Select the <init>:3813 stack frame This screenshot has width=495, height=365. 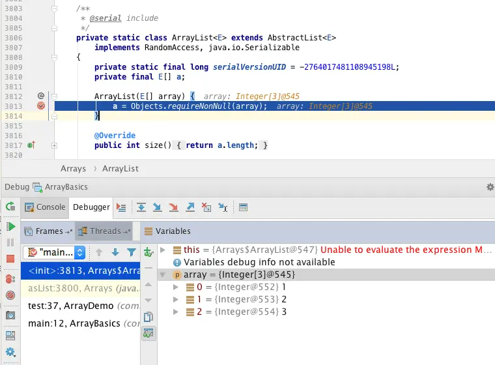click(81, 271)
